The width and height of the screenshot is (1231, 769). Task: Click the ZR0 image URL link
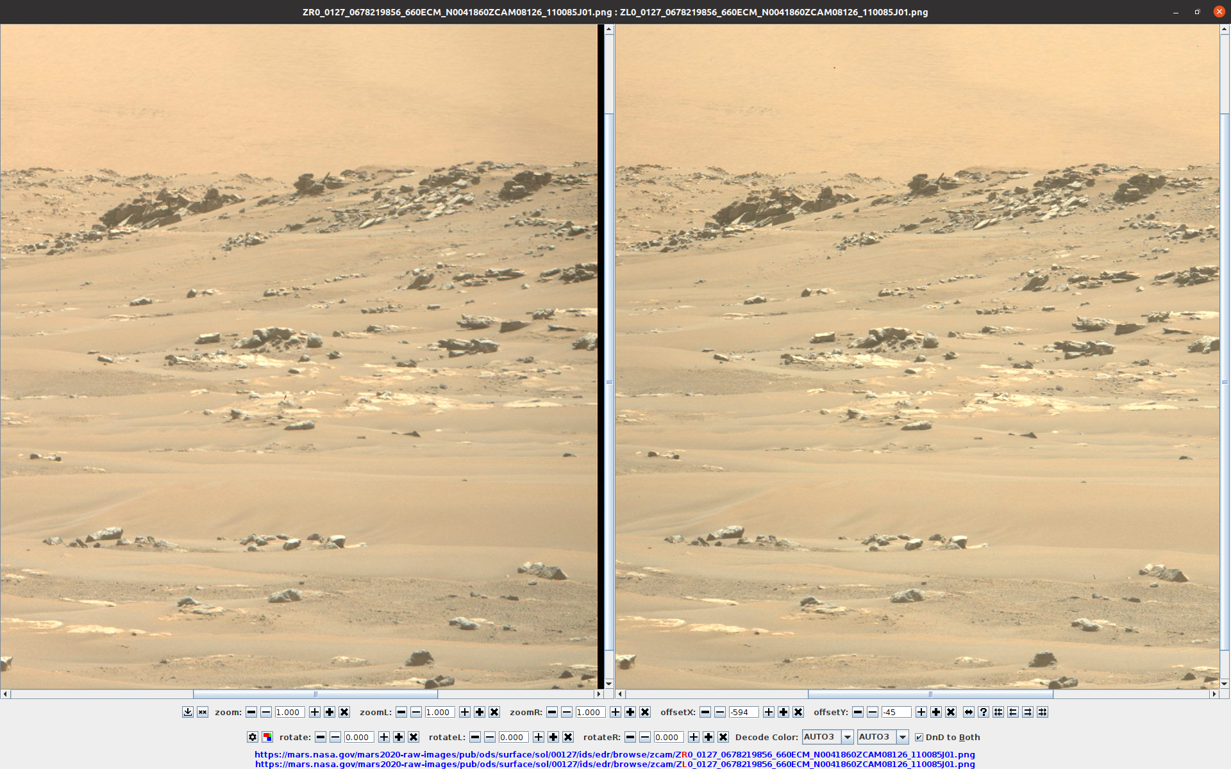pos(614,754)
